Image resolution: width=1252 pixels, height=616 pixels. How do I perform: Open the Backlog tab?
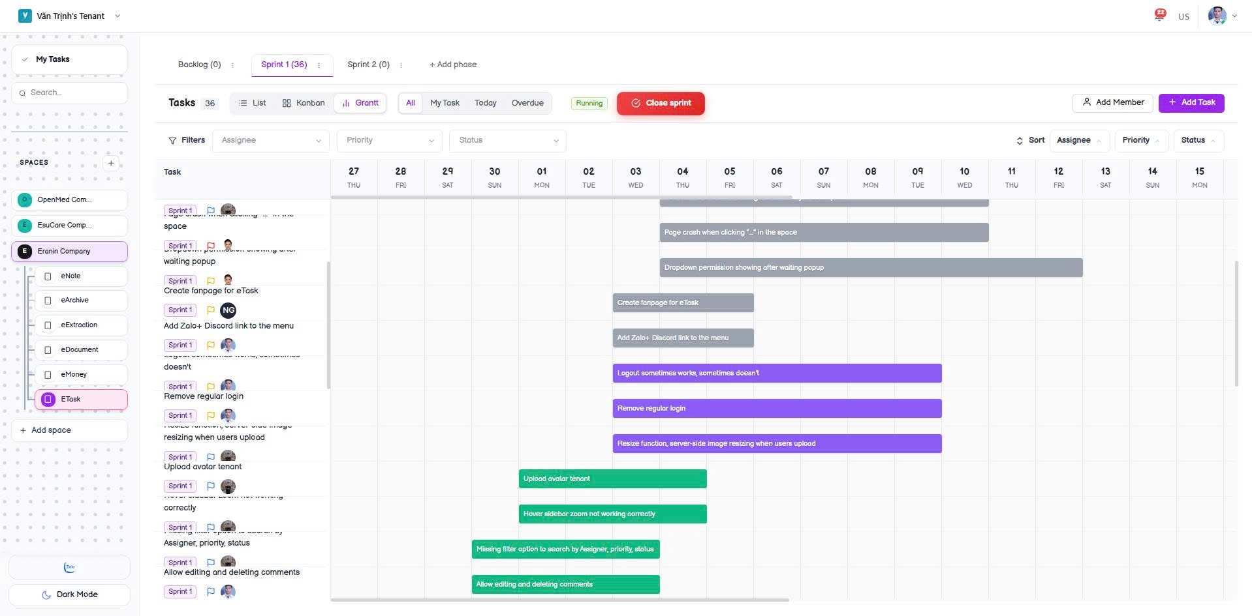pyautogui.click(x=199, y=65)
